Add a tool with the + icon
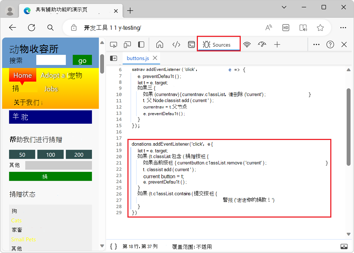354x253 pixels. point(277,44)
